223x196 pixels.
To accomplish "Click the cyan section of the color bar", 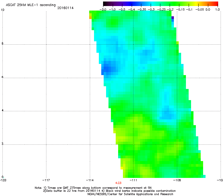I will pos(153,4).
